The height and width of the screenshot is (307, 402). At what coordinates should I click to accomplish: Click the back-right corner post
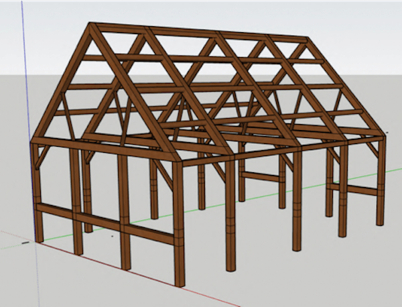pos(381,181)
